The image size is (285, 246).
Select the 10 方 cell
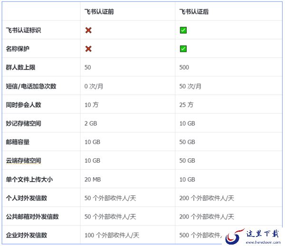click(x=92, y=105)
